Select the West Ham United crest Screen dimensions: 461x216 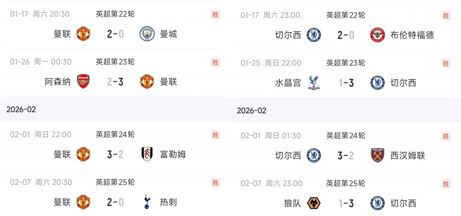click(x=377, y=156)
